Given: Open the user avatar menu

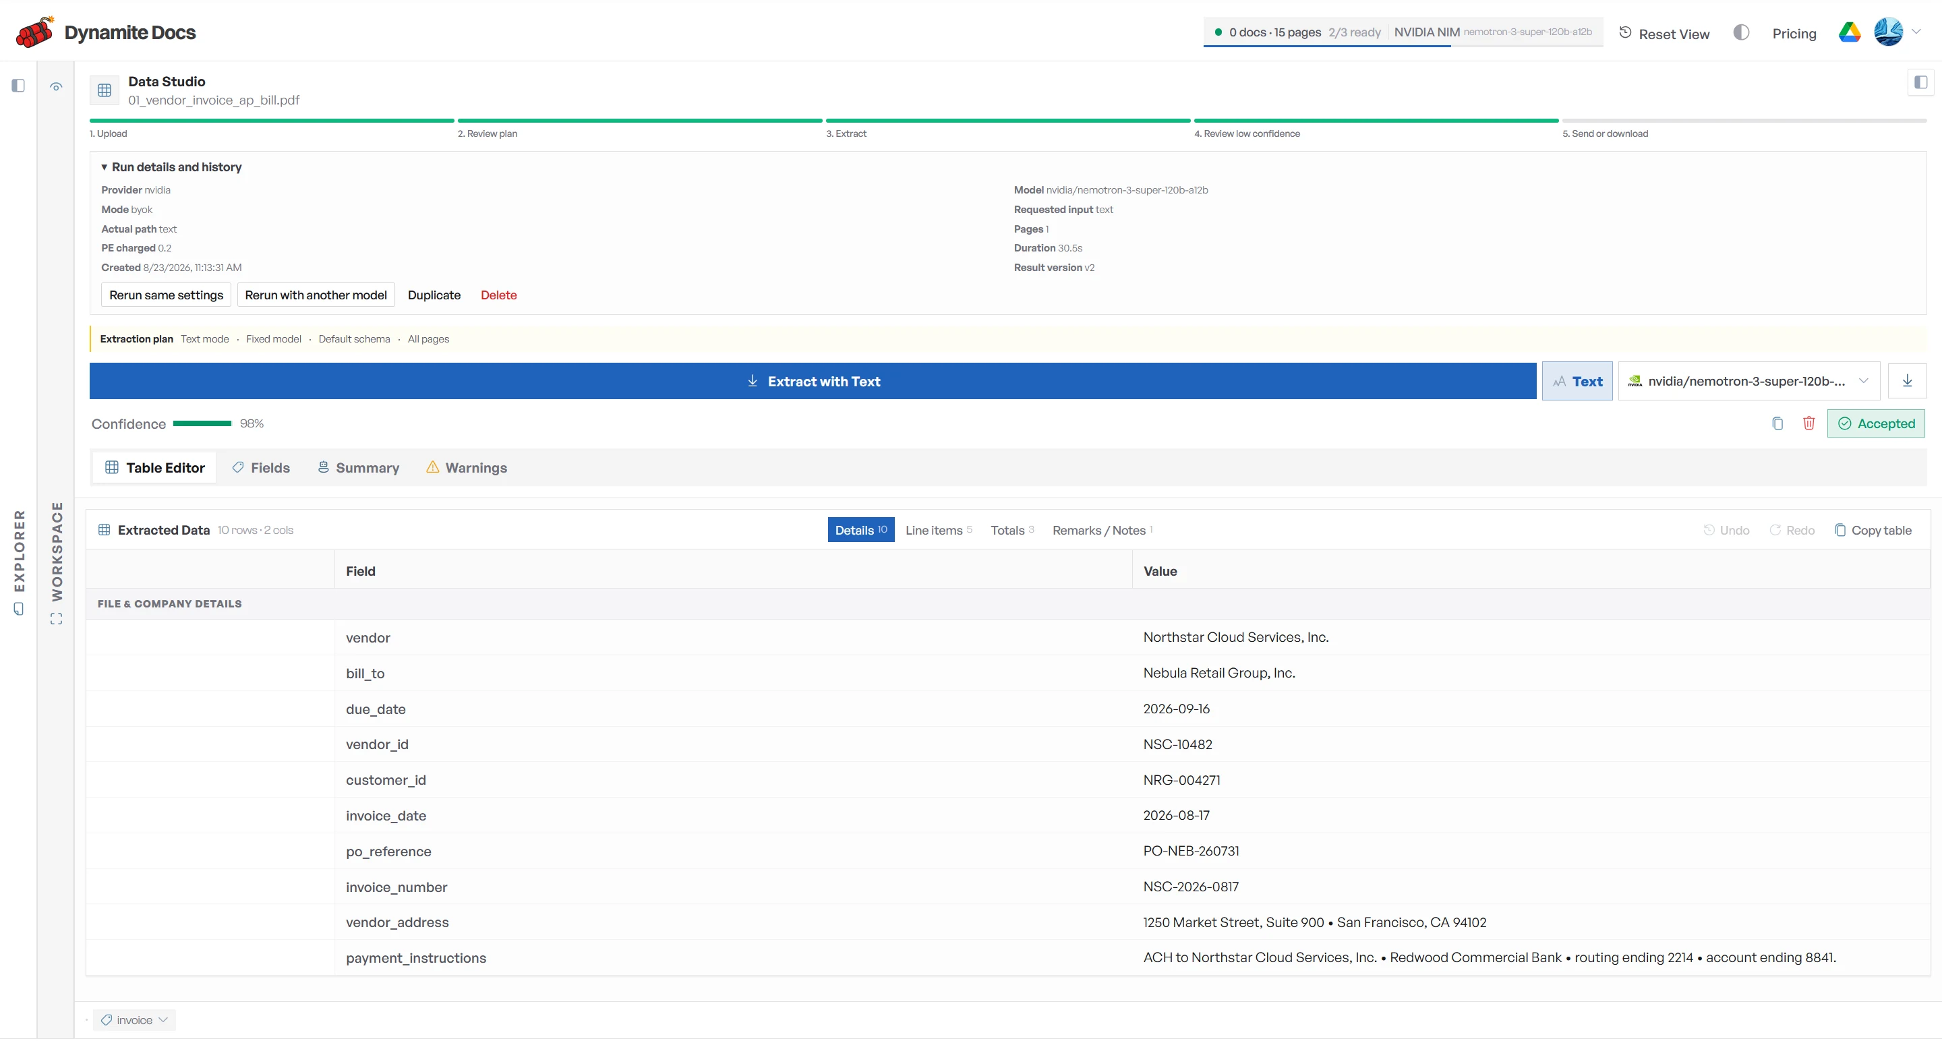Looking at the screenshot, I should click(x=1889, y=32).
